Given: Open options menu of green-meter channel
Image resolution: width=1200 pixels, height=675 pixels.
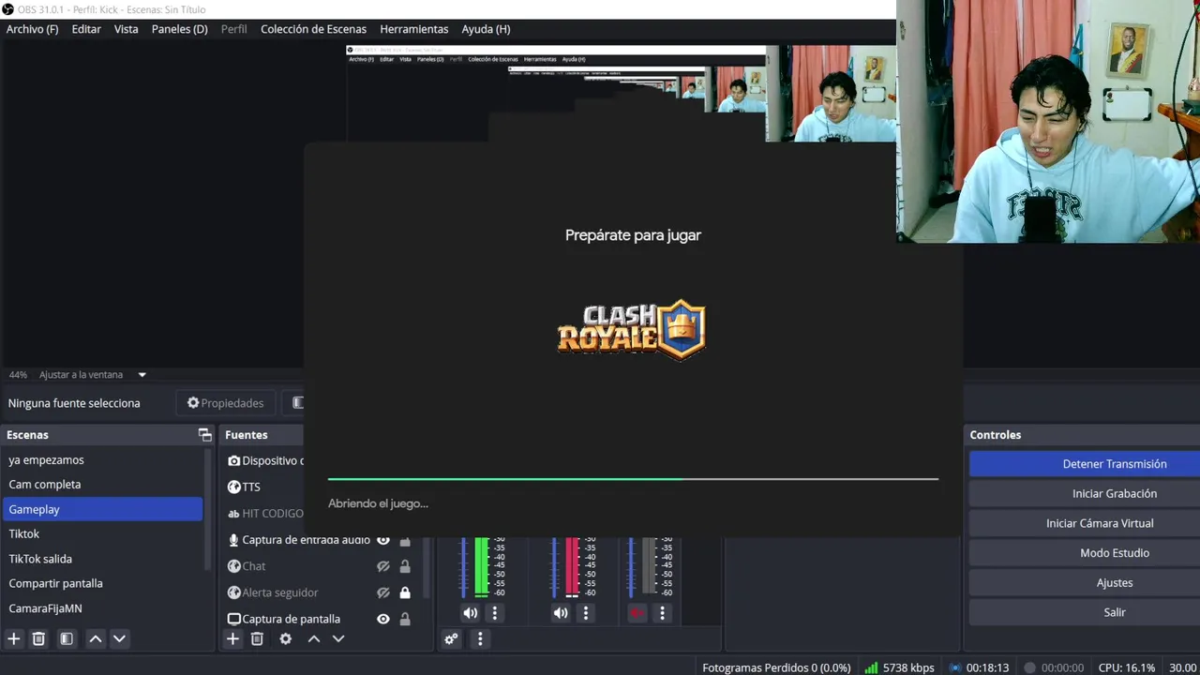Looking at the screenshot, I should click(x=495, y=613).
